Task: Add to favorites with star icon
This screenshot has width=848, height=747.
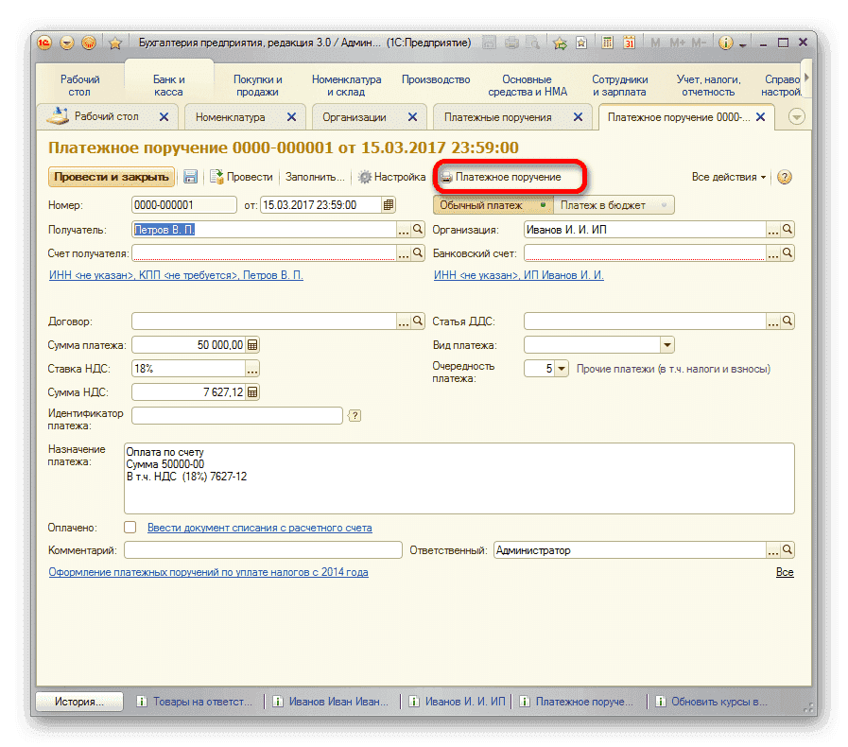Action: coord(115,43)
